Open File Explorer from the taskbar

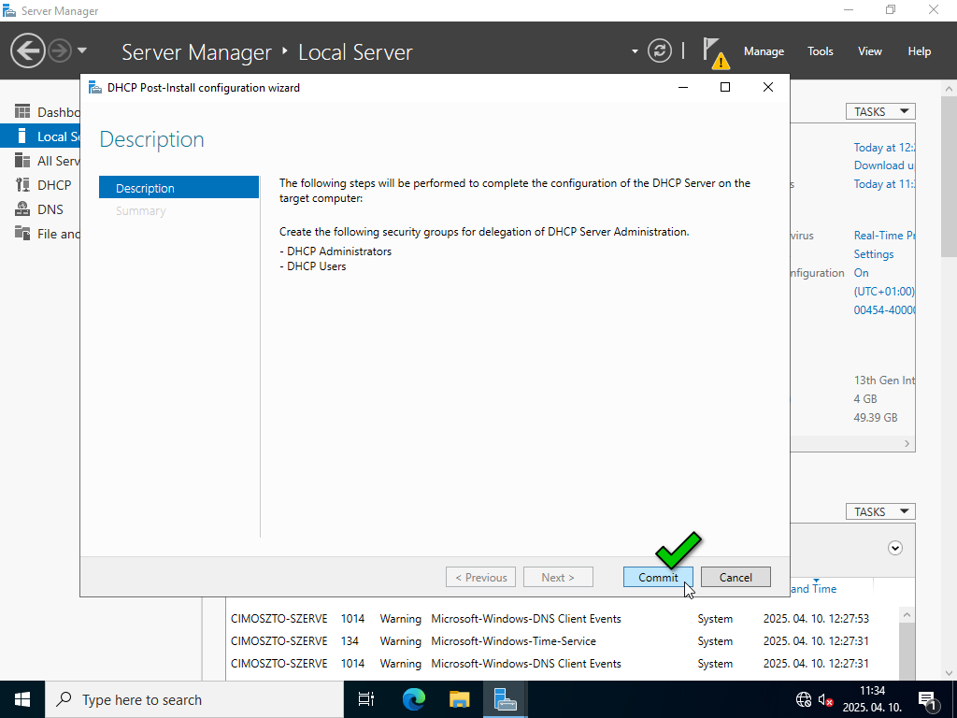pyautogui.click(x=459, y=699)
